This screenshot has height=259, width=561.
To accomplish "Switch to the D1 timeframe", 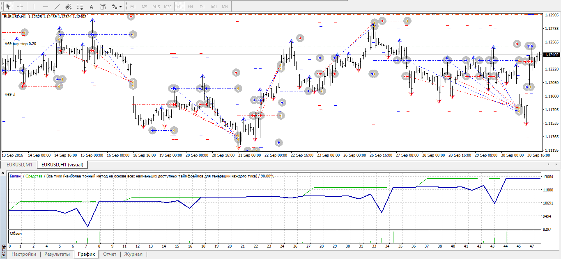I will point(202,7).
